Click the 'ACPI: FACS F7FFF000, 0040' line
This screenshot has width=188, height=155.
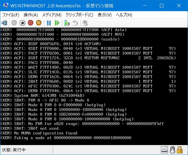coord(37,63)
